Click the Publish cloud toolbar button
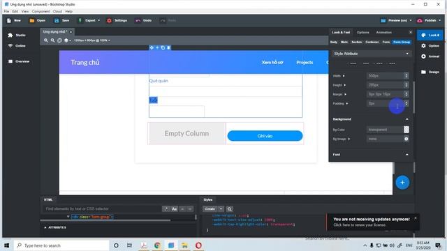The image size is (447, 251). tap(429, 20)
